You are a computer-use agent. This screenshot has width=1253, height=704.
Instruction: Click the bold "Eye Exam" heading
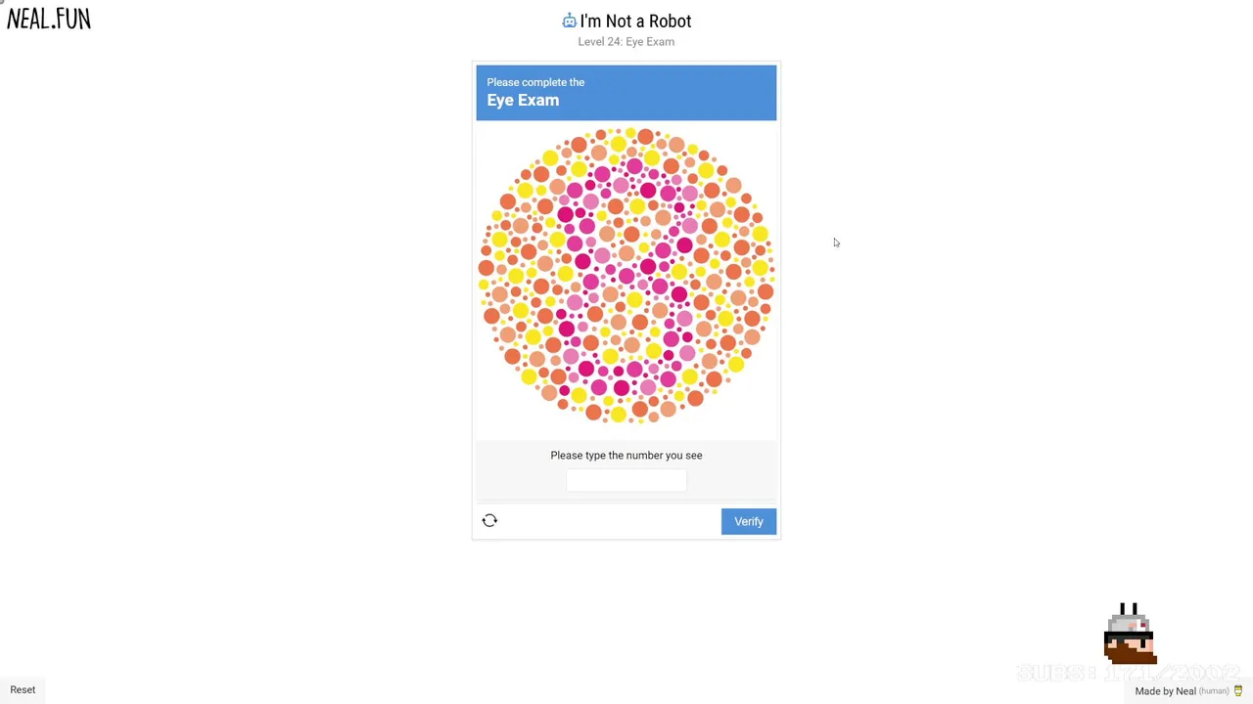pyautogui.click(x=523, y=101)
